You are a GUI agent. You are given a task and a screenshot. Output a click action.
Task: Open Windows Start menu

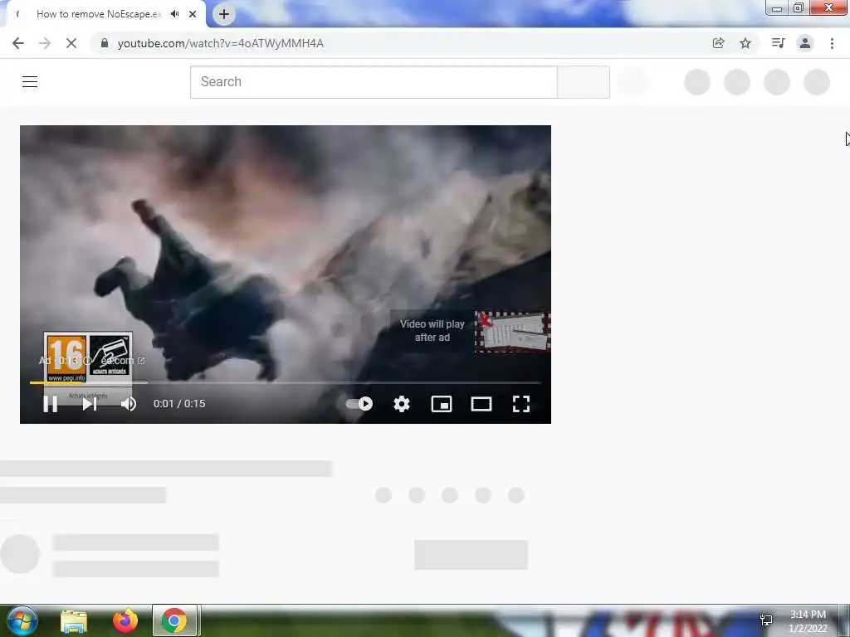tap(22, 620)
